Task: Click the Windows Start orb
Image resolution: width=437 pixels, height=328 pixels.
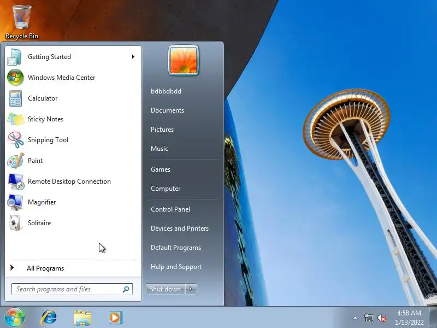Action: (x=15, y=318)
